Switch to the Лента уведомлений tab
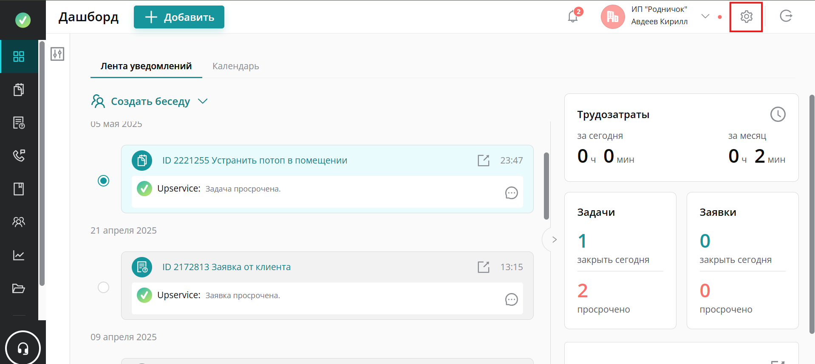The height and width of the screenshot is (364, 815). (x=146, y=66)
